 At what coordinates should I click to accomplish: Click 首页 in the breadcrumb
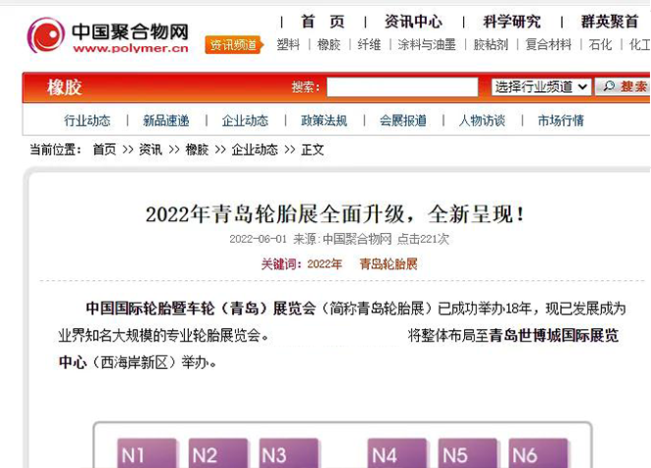[x=104, y=150]
